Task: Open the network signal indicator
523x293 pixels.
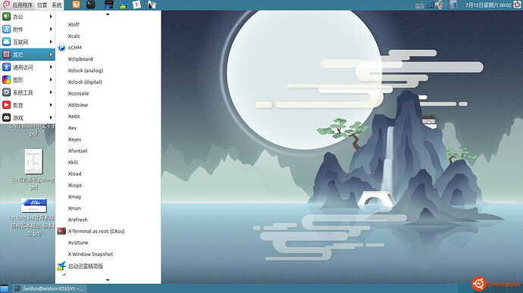Action: pyautogui.click(x=430, y=5)
